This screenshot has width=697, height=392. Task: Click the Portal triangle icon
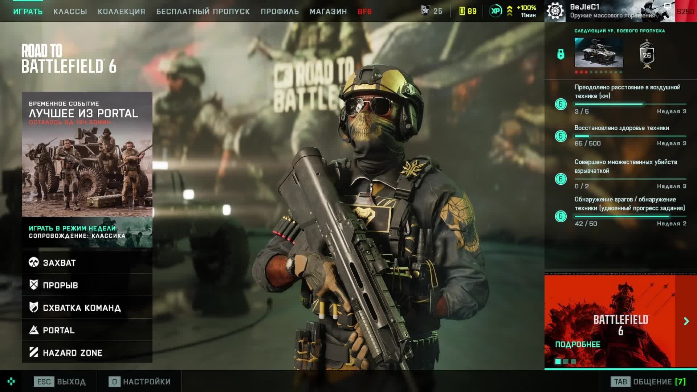pyautogui.click(x=34, y=330)
